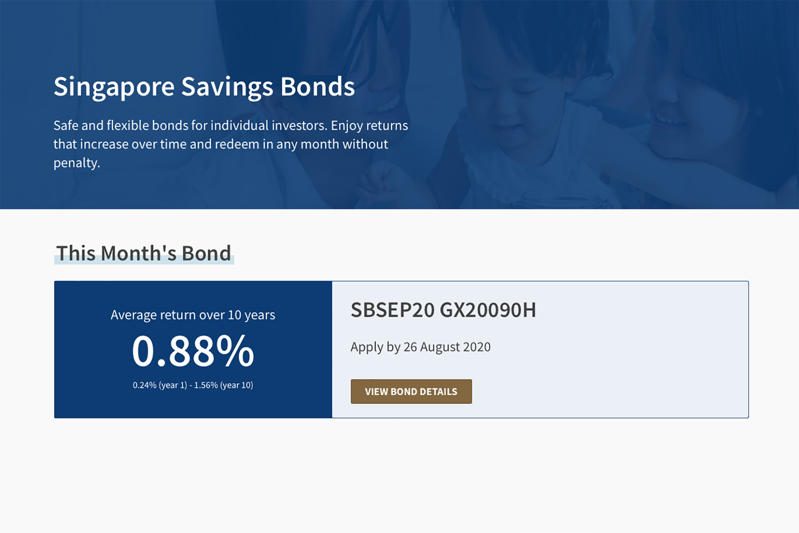Click the word Singapore in the banner title
The height and width of the screenshot is (533, 799).
[x=114, y=87]
